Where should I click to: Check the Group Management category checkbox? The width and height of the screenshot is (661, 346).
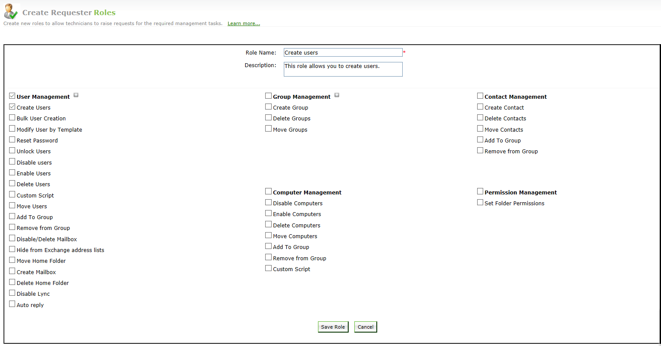pyautogui.click(x=268, y=96)
